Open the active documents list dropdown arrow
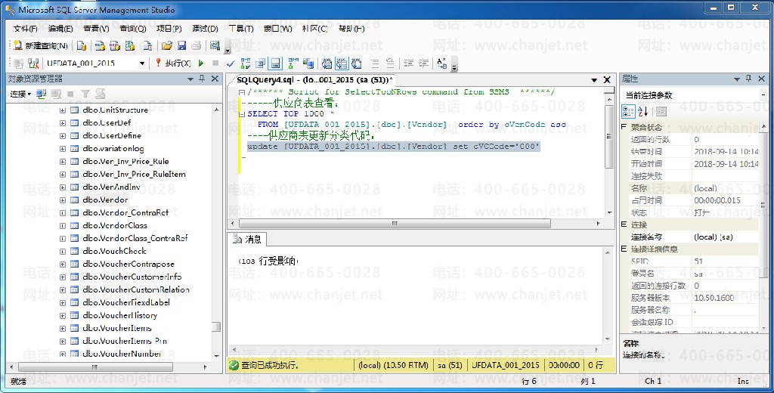 [x=594, y=80]
